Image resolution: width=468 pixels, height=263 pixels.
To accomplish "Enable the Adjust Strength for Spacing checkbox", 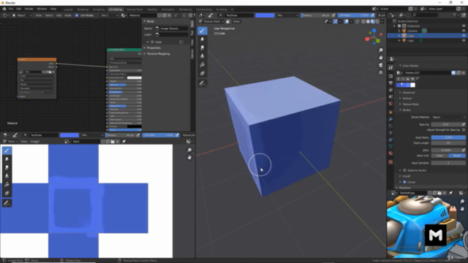I will tap(464, 130).
